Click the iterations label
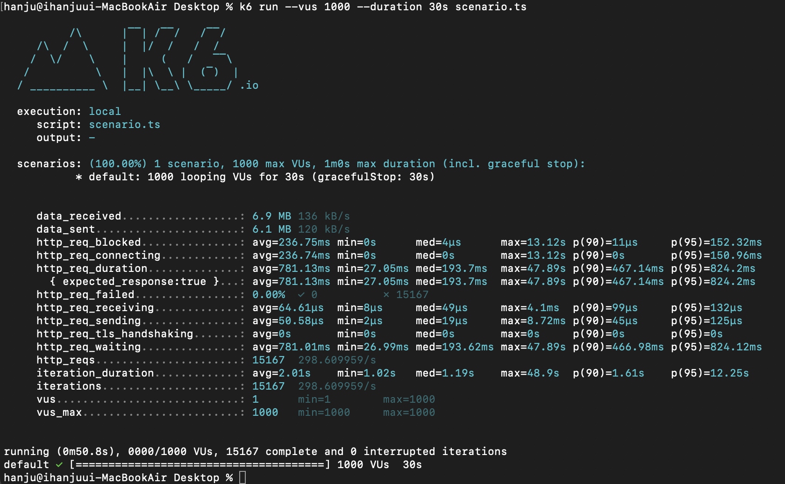 [x=69, y=386]
